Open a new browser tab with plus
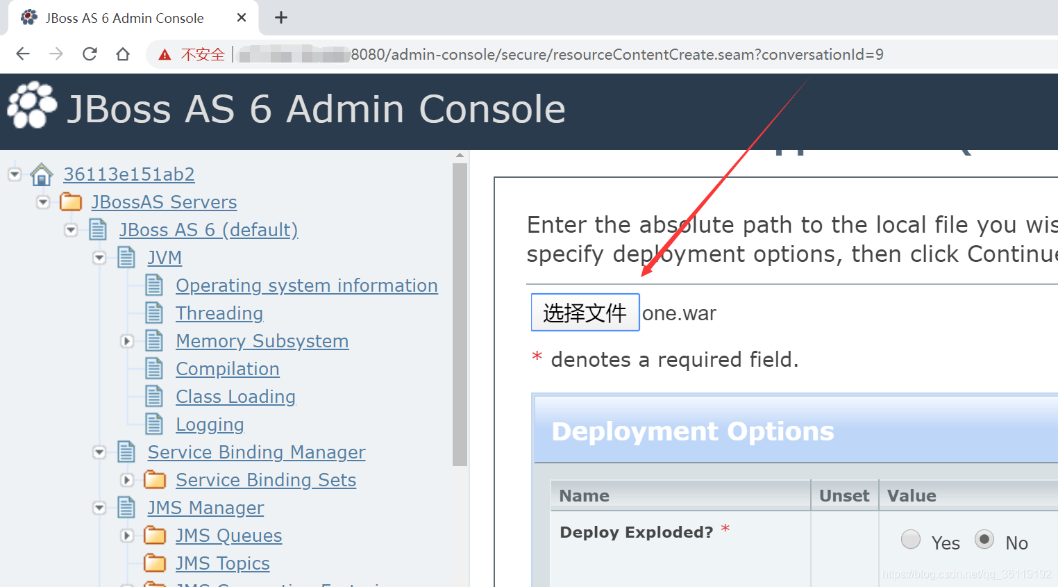This screenshot has height=587, width=1058. click(281, 17)
